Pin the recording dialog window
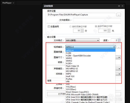 (x=119, y=6)
